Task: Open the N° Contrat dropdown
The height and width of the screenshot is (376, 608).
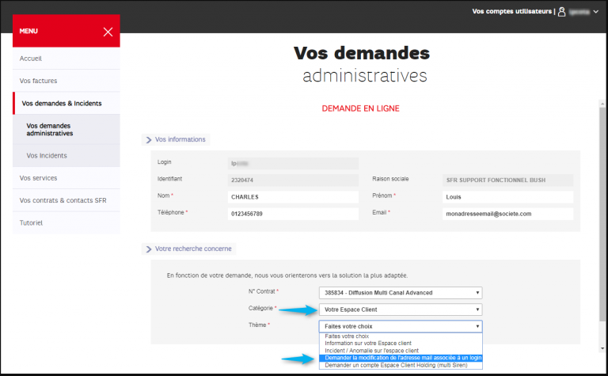Action: tap(401, 292)
